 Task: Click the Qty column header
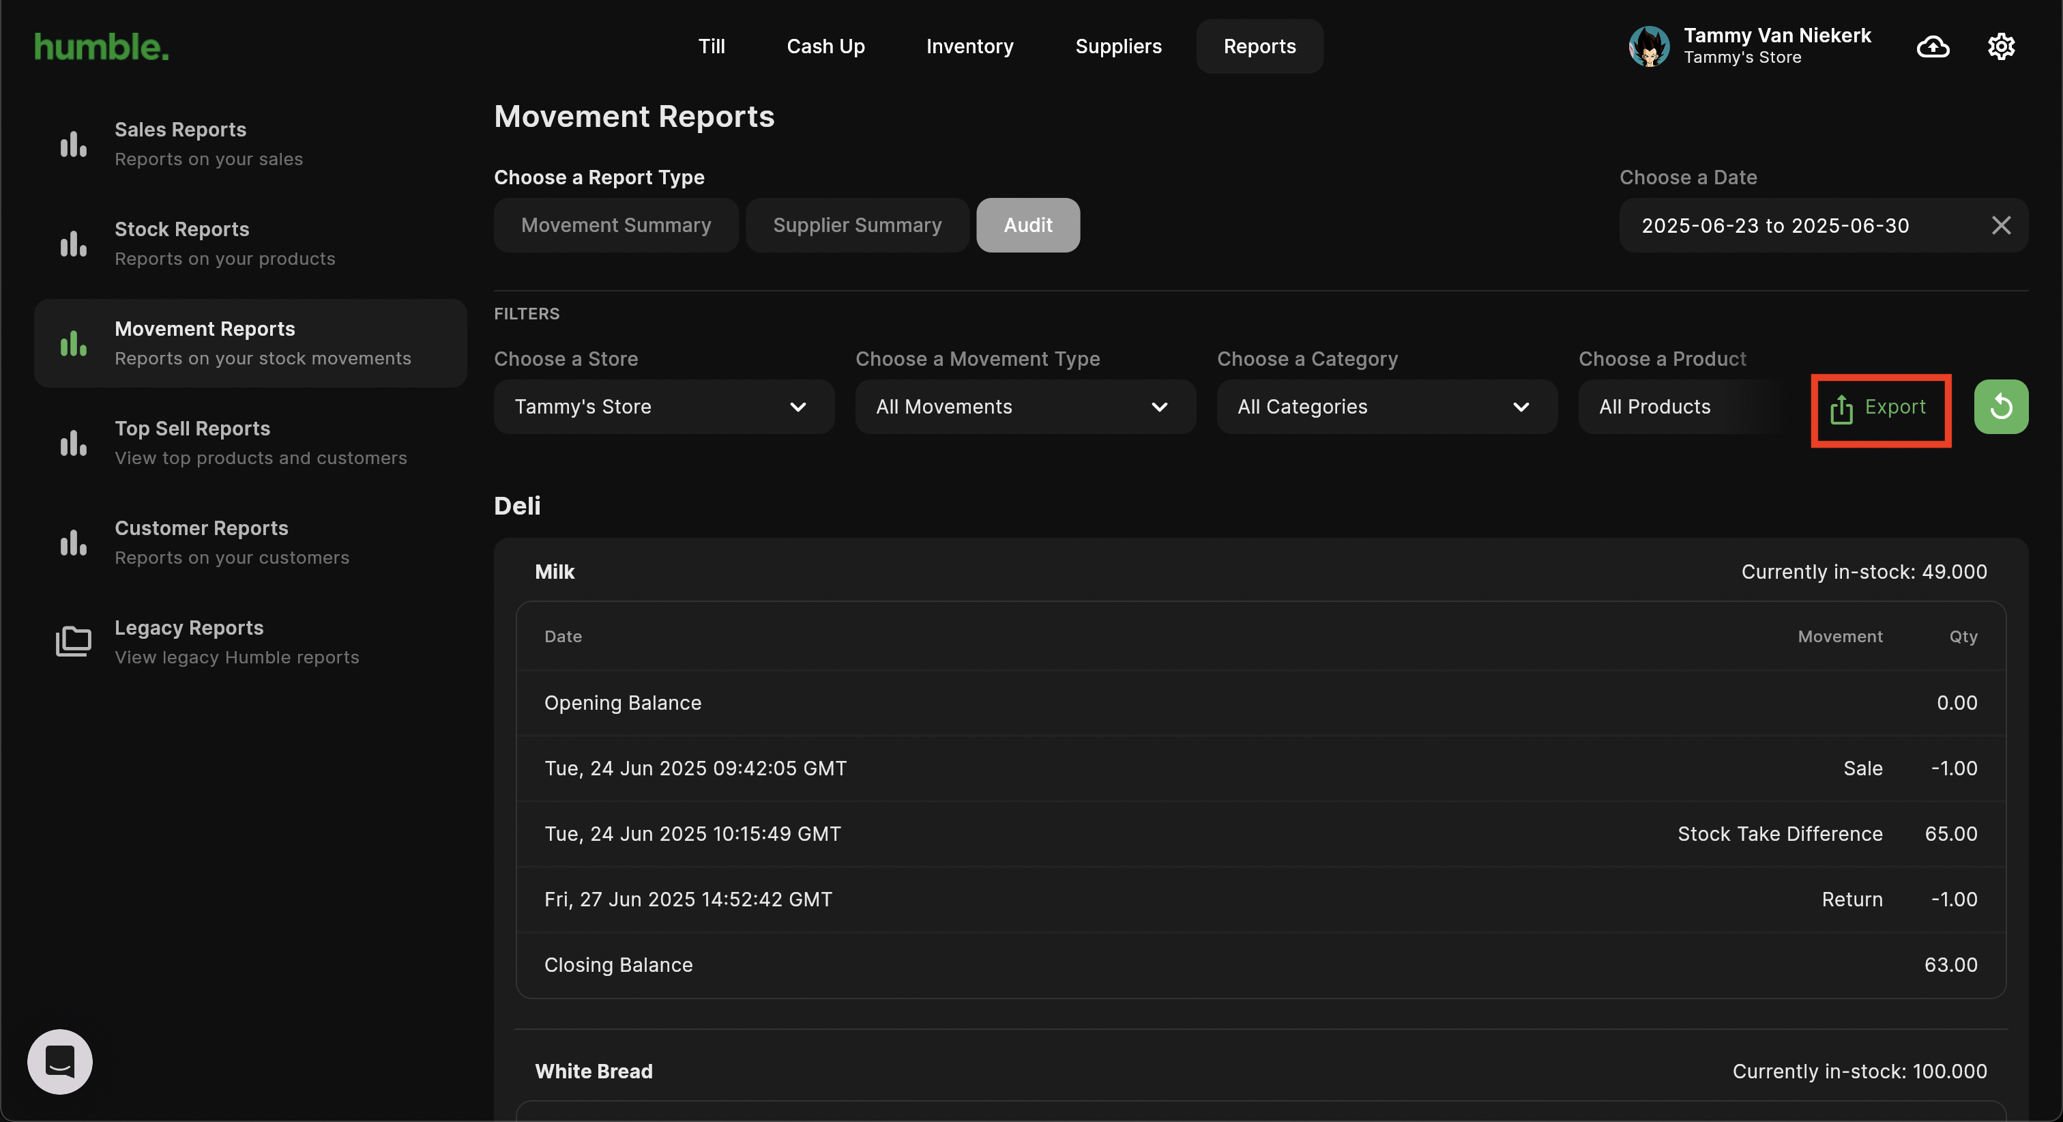coord(1963,636)
